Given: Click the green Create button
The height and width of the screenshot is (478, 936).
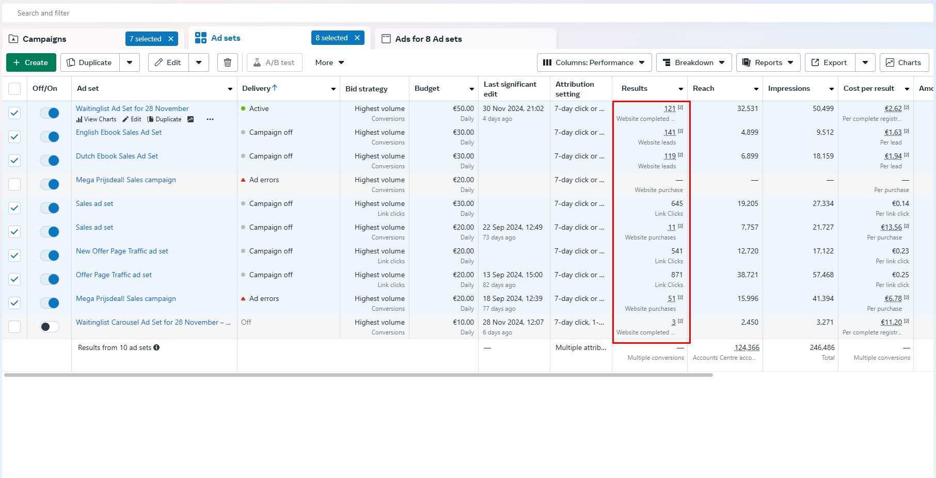Looking at the screenshot, I should 30,62.
